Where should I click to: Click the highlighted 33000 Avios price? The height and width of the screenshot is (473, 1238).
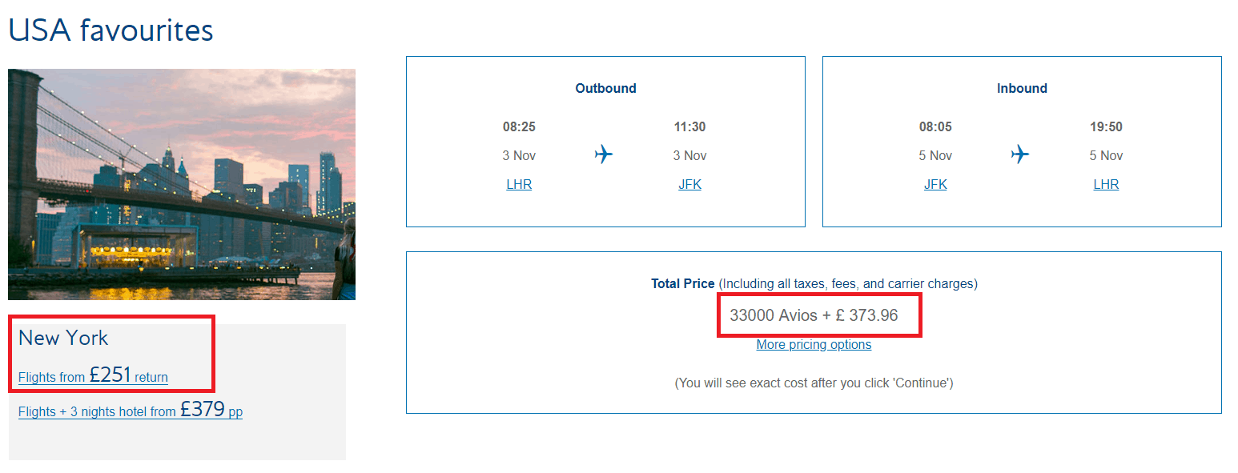pos(818,315)
